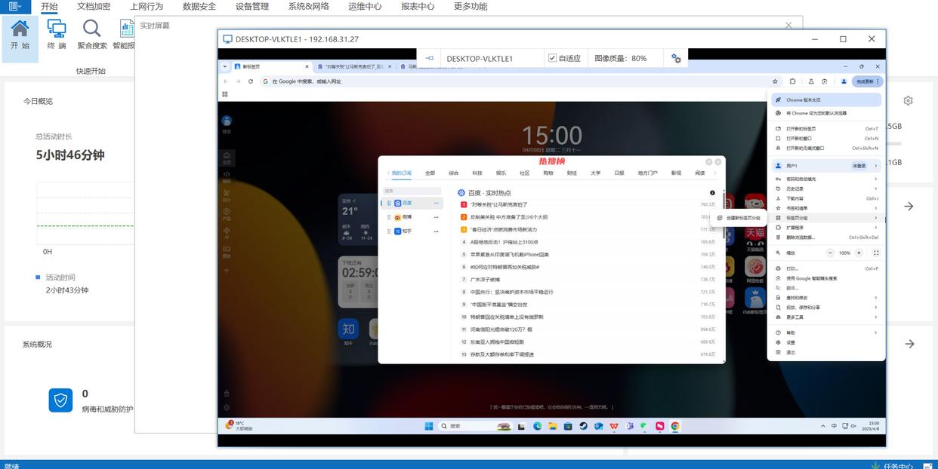Screen dimensions: 938x469
Task: Open File Explorer in remote taskbar
Action: [x=553, y=426]
